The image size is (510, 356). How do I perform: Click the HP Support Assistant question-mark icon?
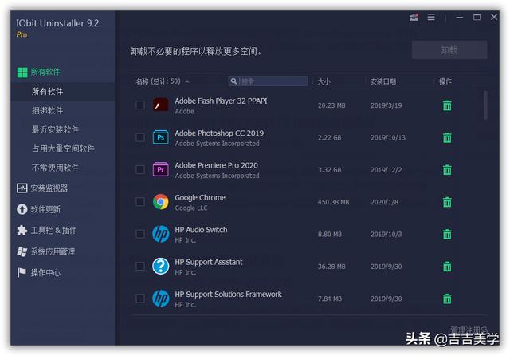161,267
